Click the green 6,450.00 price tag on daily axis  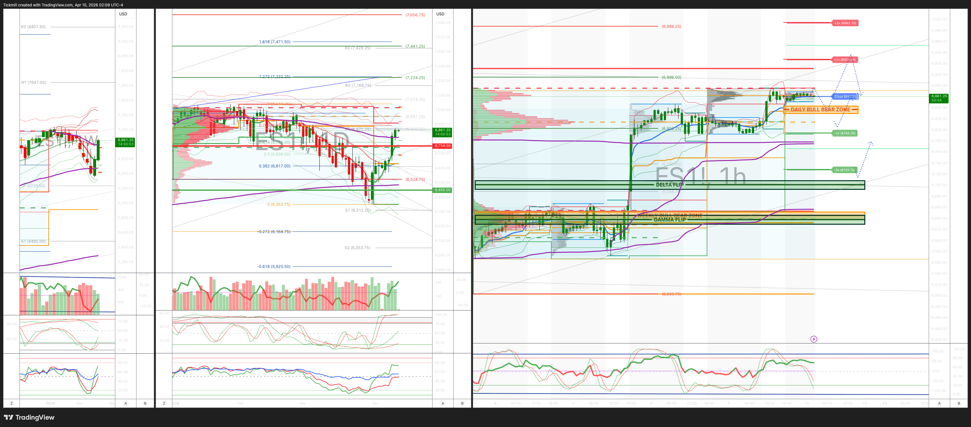pos(442,190)
